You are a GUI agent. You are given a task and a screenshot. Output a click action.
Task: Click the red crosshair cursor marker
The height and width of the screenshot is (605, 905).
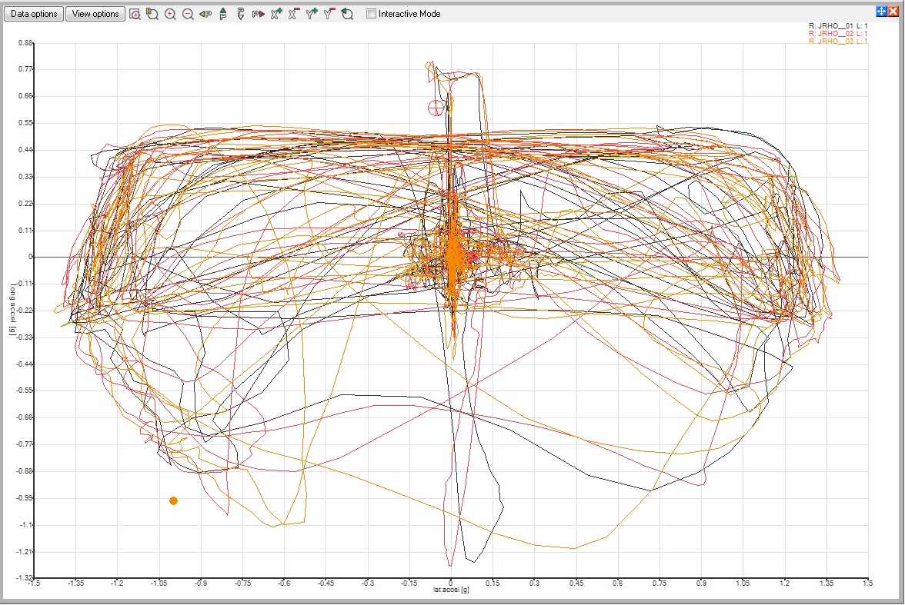pyautogui.click(x=436, y=108)
